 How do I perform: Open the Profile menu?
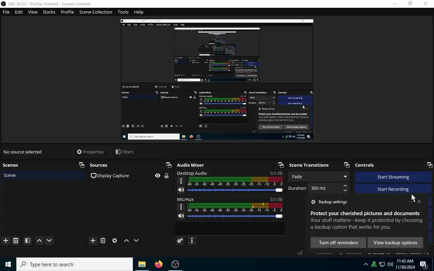67,12
